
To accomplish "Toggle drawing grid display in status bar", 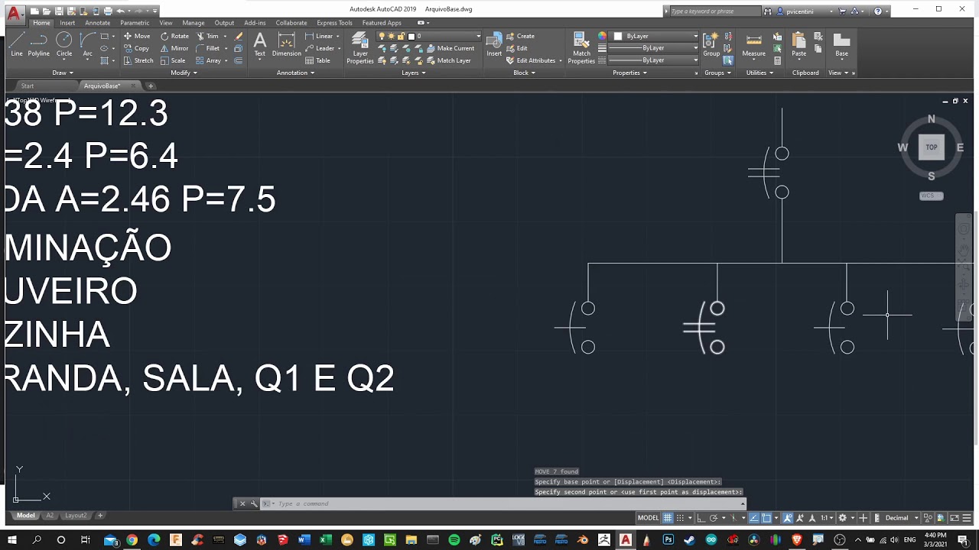I will (x=668, y=518).
